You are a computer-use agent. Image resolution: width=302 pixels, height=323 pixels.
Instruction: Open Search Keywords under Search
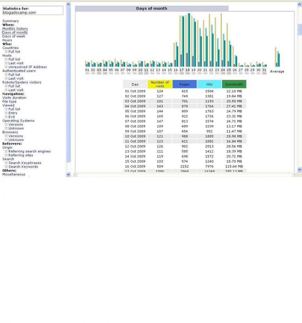coord(23,167)
